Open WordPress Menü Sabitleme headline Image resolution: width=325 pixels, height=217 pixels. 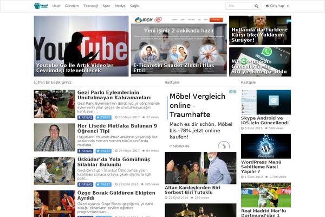click(x=261, y=167)
